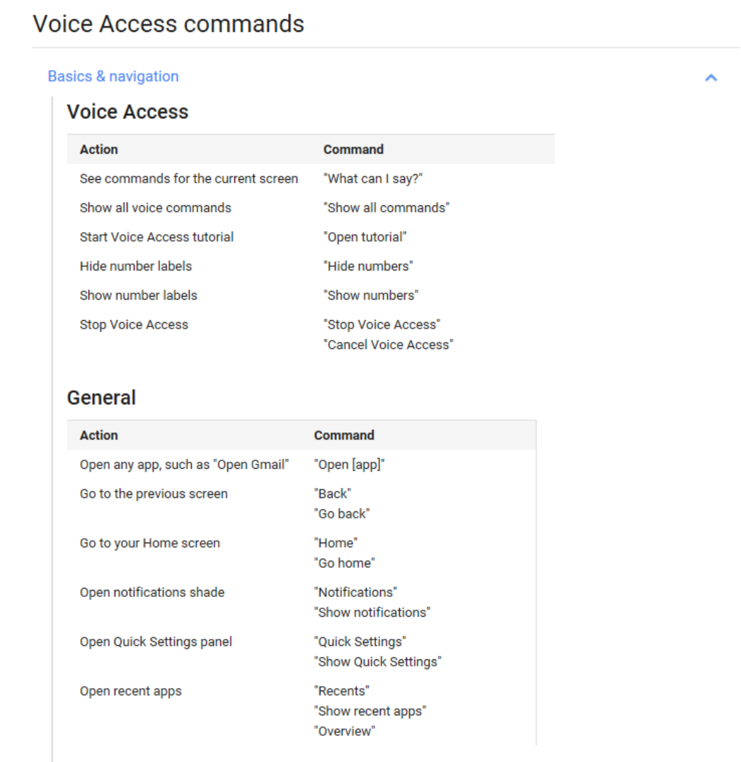Click the "Open tutorial" command text
This screenshot has width=741, height=762.
click(365, 237)
